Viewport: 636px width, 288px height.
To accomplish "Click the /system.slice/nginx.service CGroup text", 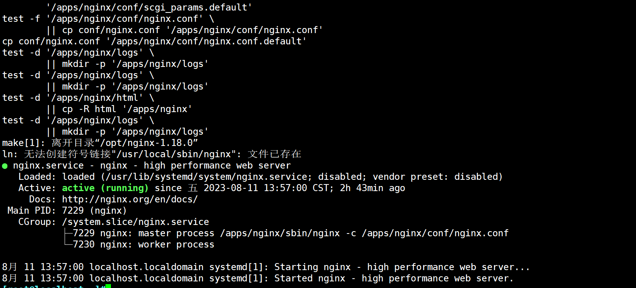I will click(x=135, y=222).
